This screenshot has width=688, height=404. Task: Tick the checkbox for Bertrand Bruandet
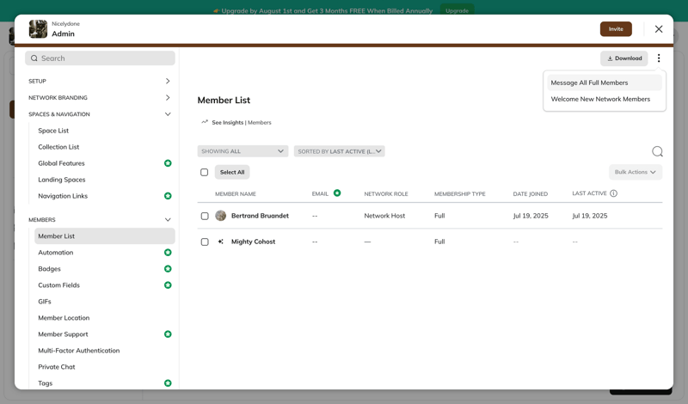pos(205,216)
